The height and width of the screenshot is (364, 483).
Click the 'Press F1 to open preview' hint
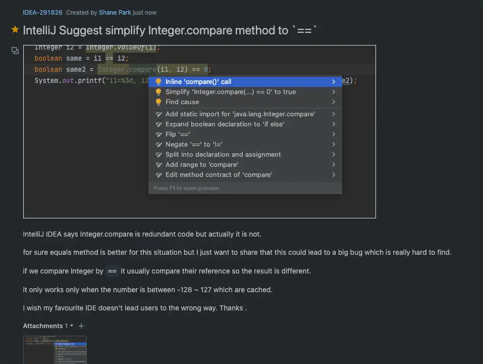tap(186, 188)
